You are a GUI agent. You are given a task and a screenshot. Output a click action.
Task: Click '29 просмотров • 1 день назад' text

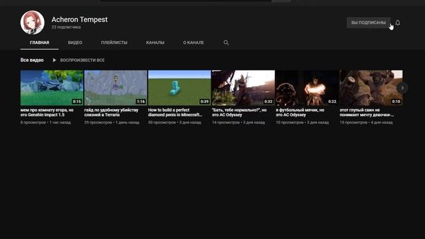click(112, 122)
